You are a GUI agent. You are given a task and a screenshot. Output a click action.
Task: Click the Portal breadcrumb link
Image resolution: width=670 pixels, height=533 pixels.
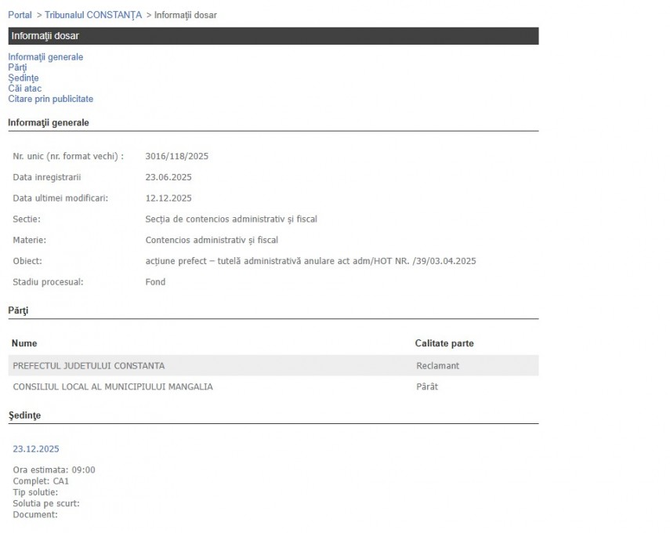20,15
